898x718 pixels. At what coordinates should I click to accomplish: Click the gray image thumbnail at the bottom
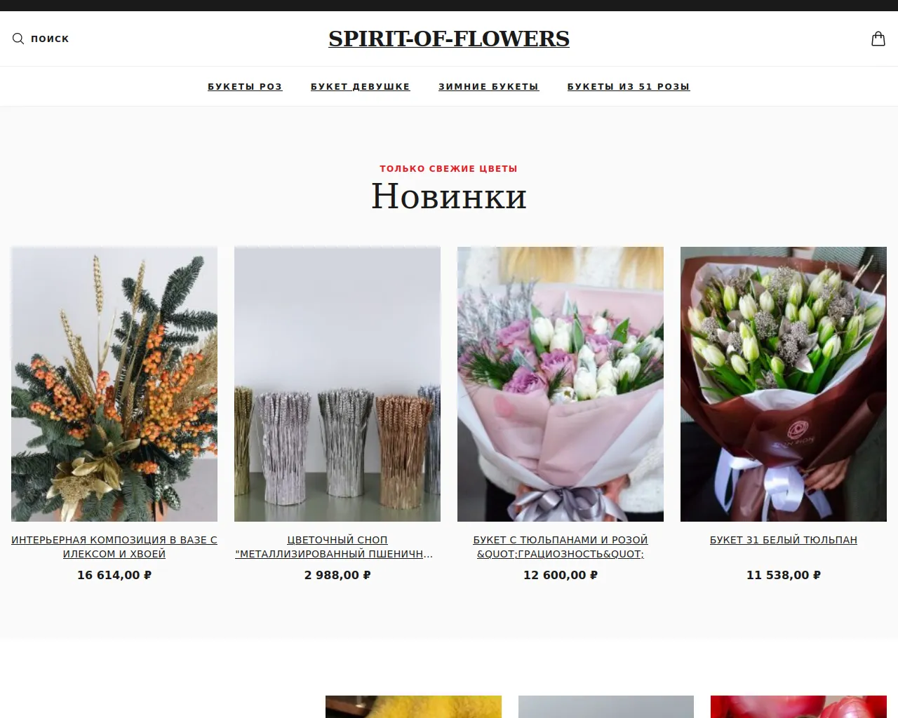606,707
